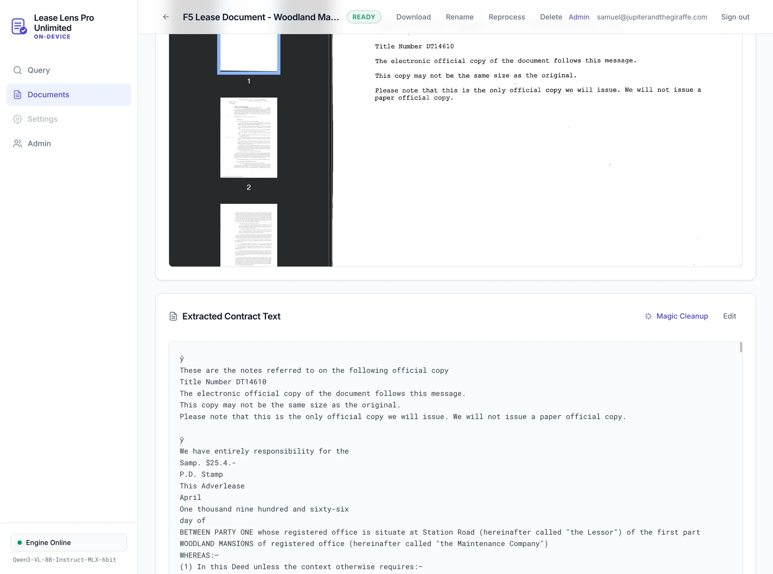The width and height of the screenshot is (773, 574).
Task: Click the Engine Online status indicator
Action: click(69, 542)
